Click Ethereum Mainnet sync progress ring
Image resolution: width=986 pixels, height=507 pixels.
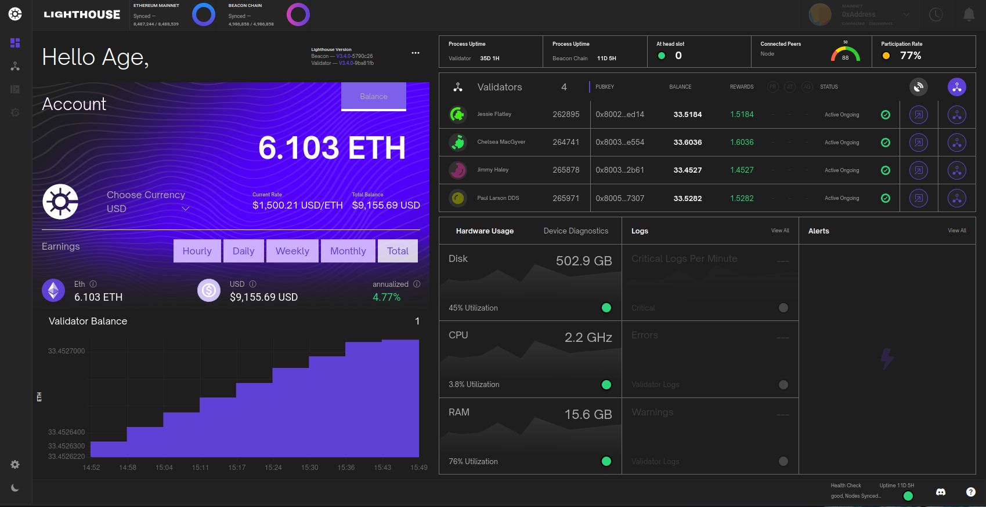(204, 14)
